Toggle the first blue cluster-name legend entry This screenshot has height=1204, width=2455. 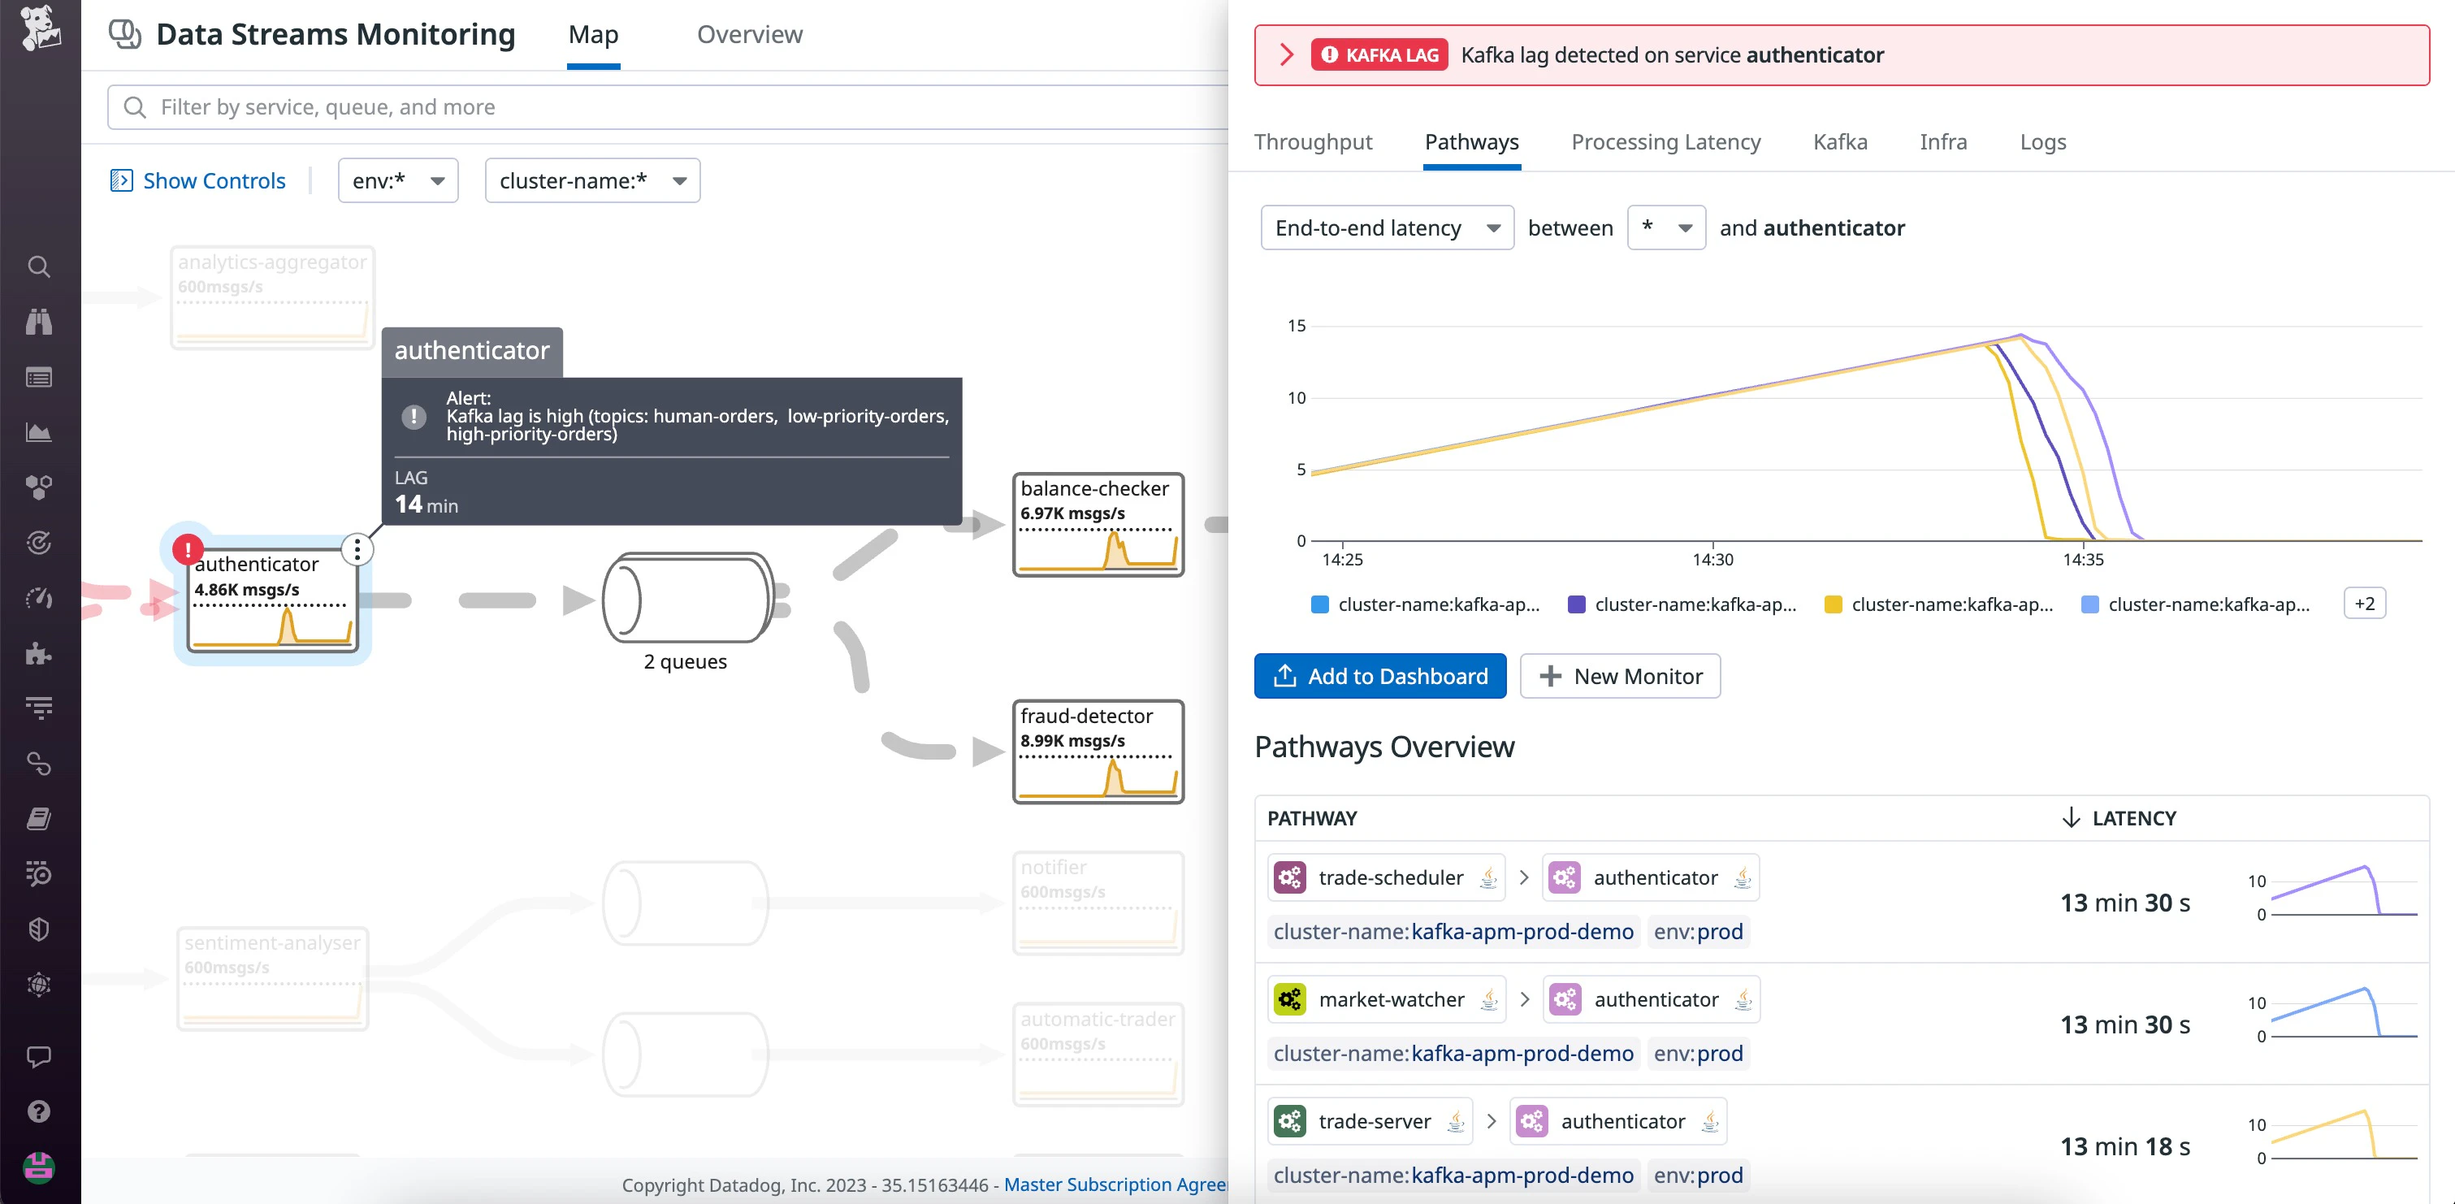point(1425,604)
